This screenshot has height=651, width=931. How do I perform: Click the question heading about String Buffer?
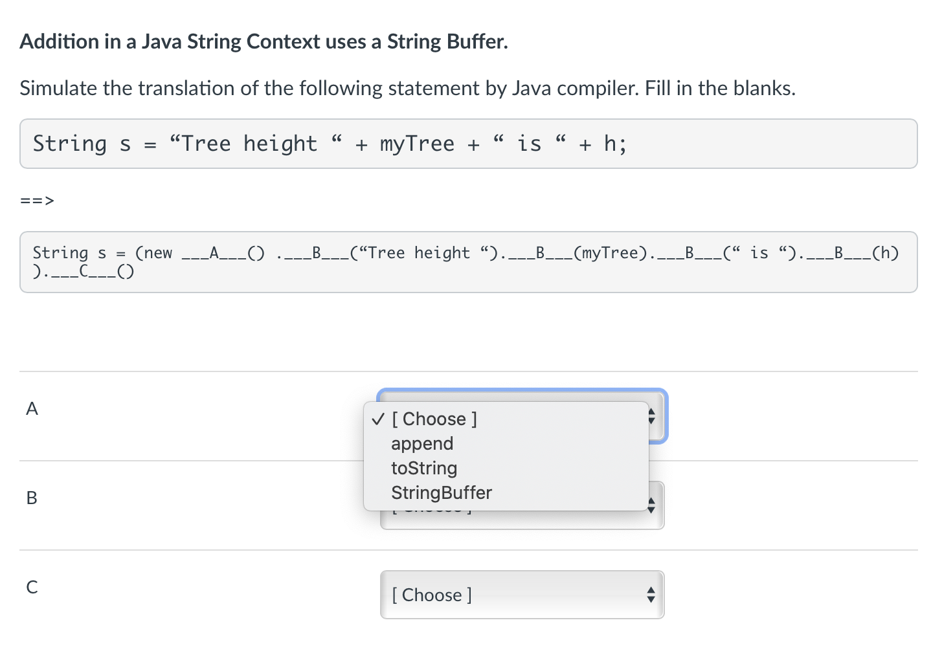pos(264,42)
